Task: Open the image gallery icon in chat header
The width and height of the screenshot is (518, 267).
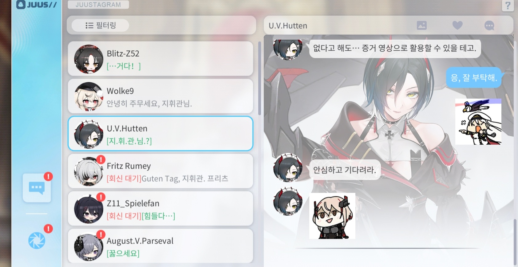Action: coord(421,26)
